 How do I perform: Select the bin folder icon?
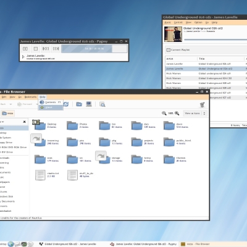pos(104,125)
